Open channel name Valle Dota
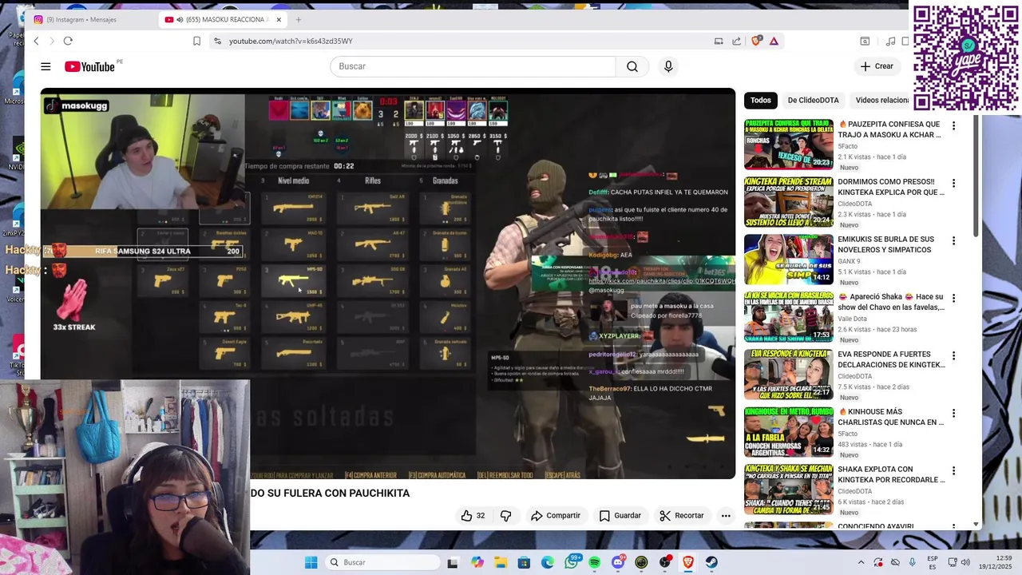Viewport: 1022px width, 575px height. coord(852,319)
